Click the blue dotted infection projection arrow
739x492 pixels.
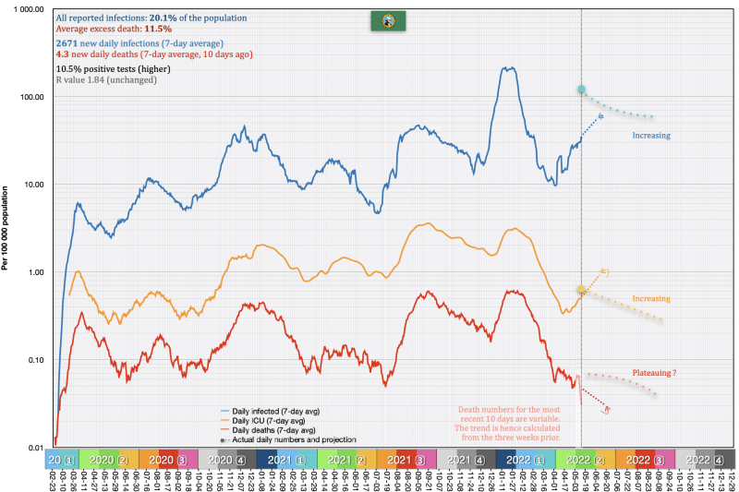[x=592, y=125]
